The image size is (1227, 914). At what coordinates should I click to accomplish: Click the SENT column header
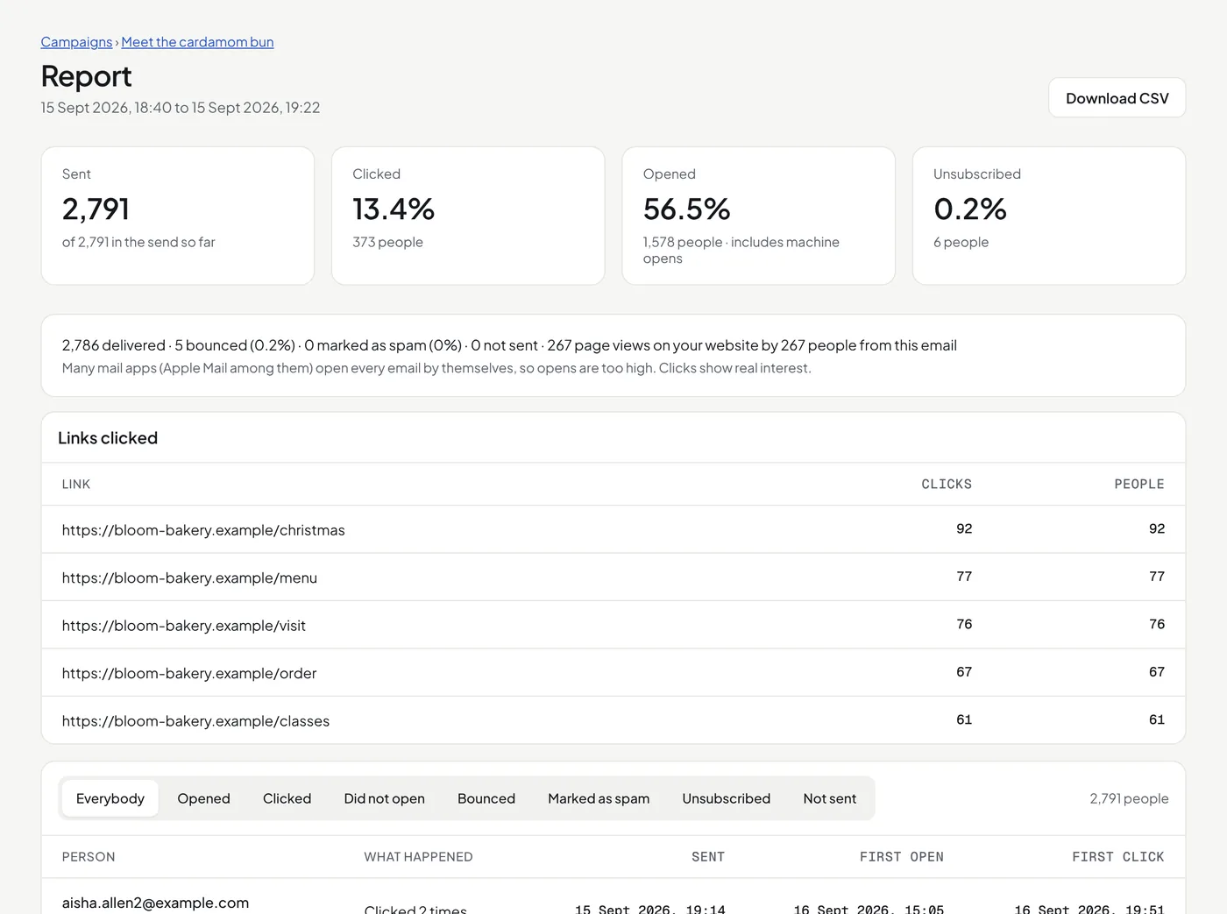point(708,857)
